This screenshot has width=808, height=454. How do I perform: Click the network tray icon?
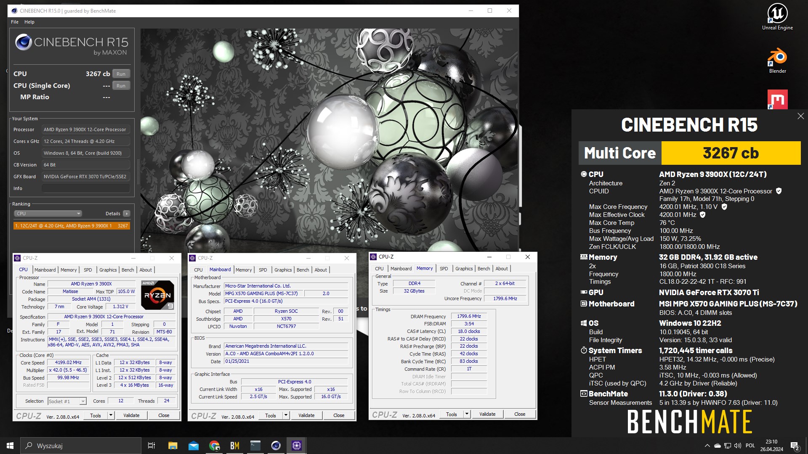(728, 446)
